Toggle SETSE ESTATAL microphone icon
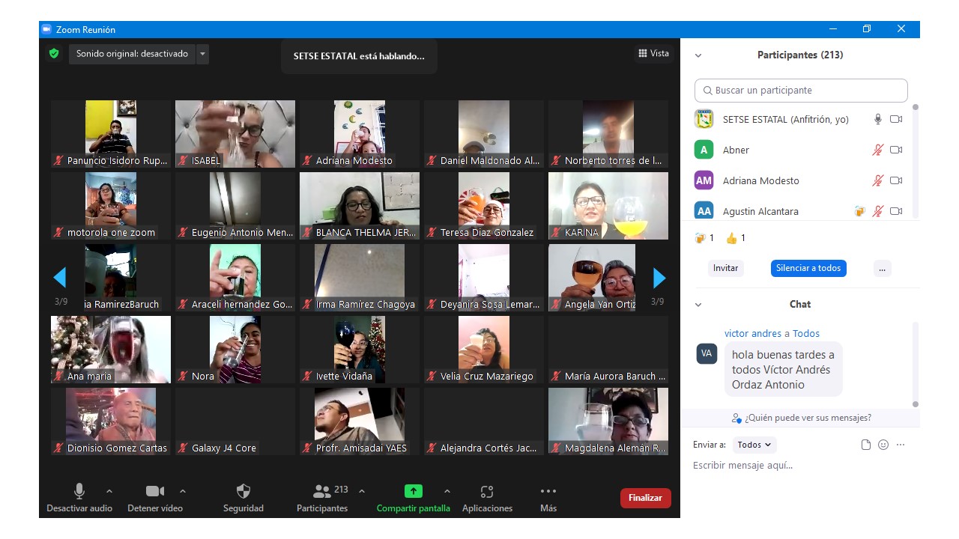959x539 pixels. coord(877,119)
